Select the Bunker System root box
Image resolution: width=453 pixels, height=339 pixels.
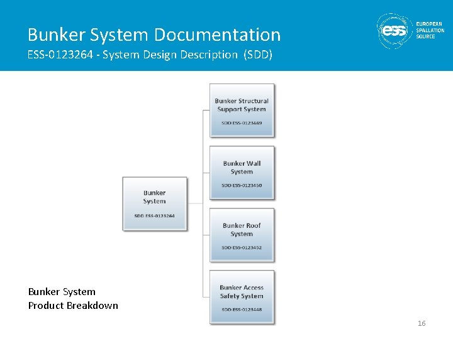(155, 204)
